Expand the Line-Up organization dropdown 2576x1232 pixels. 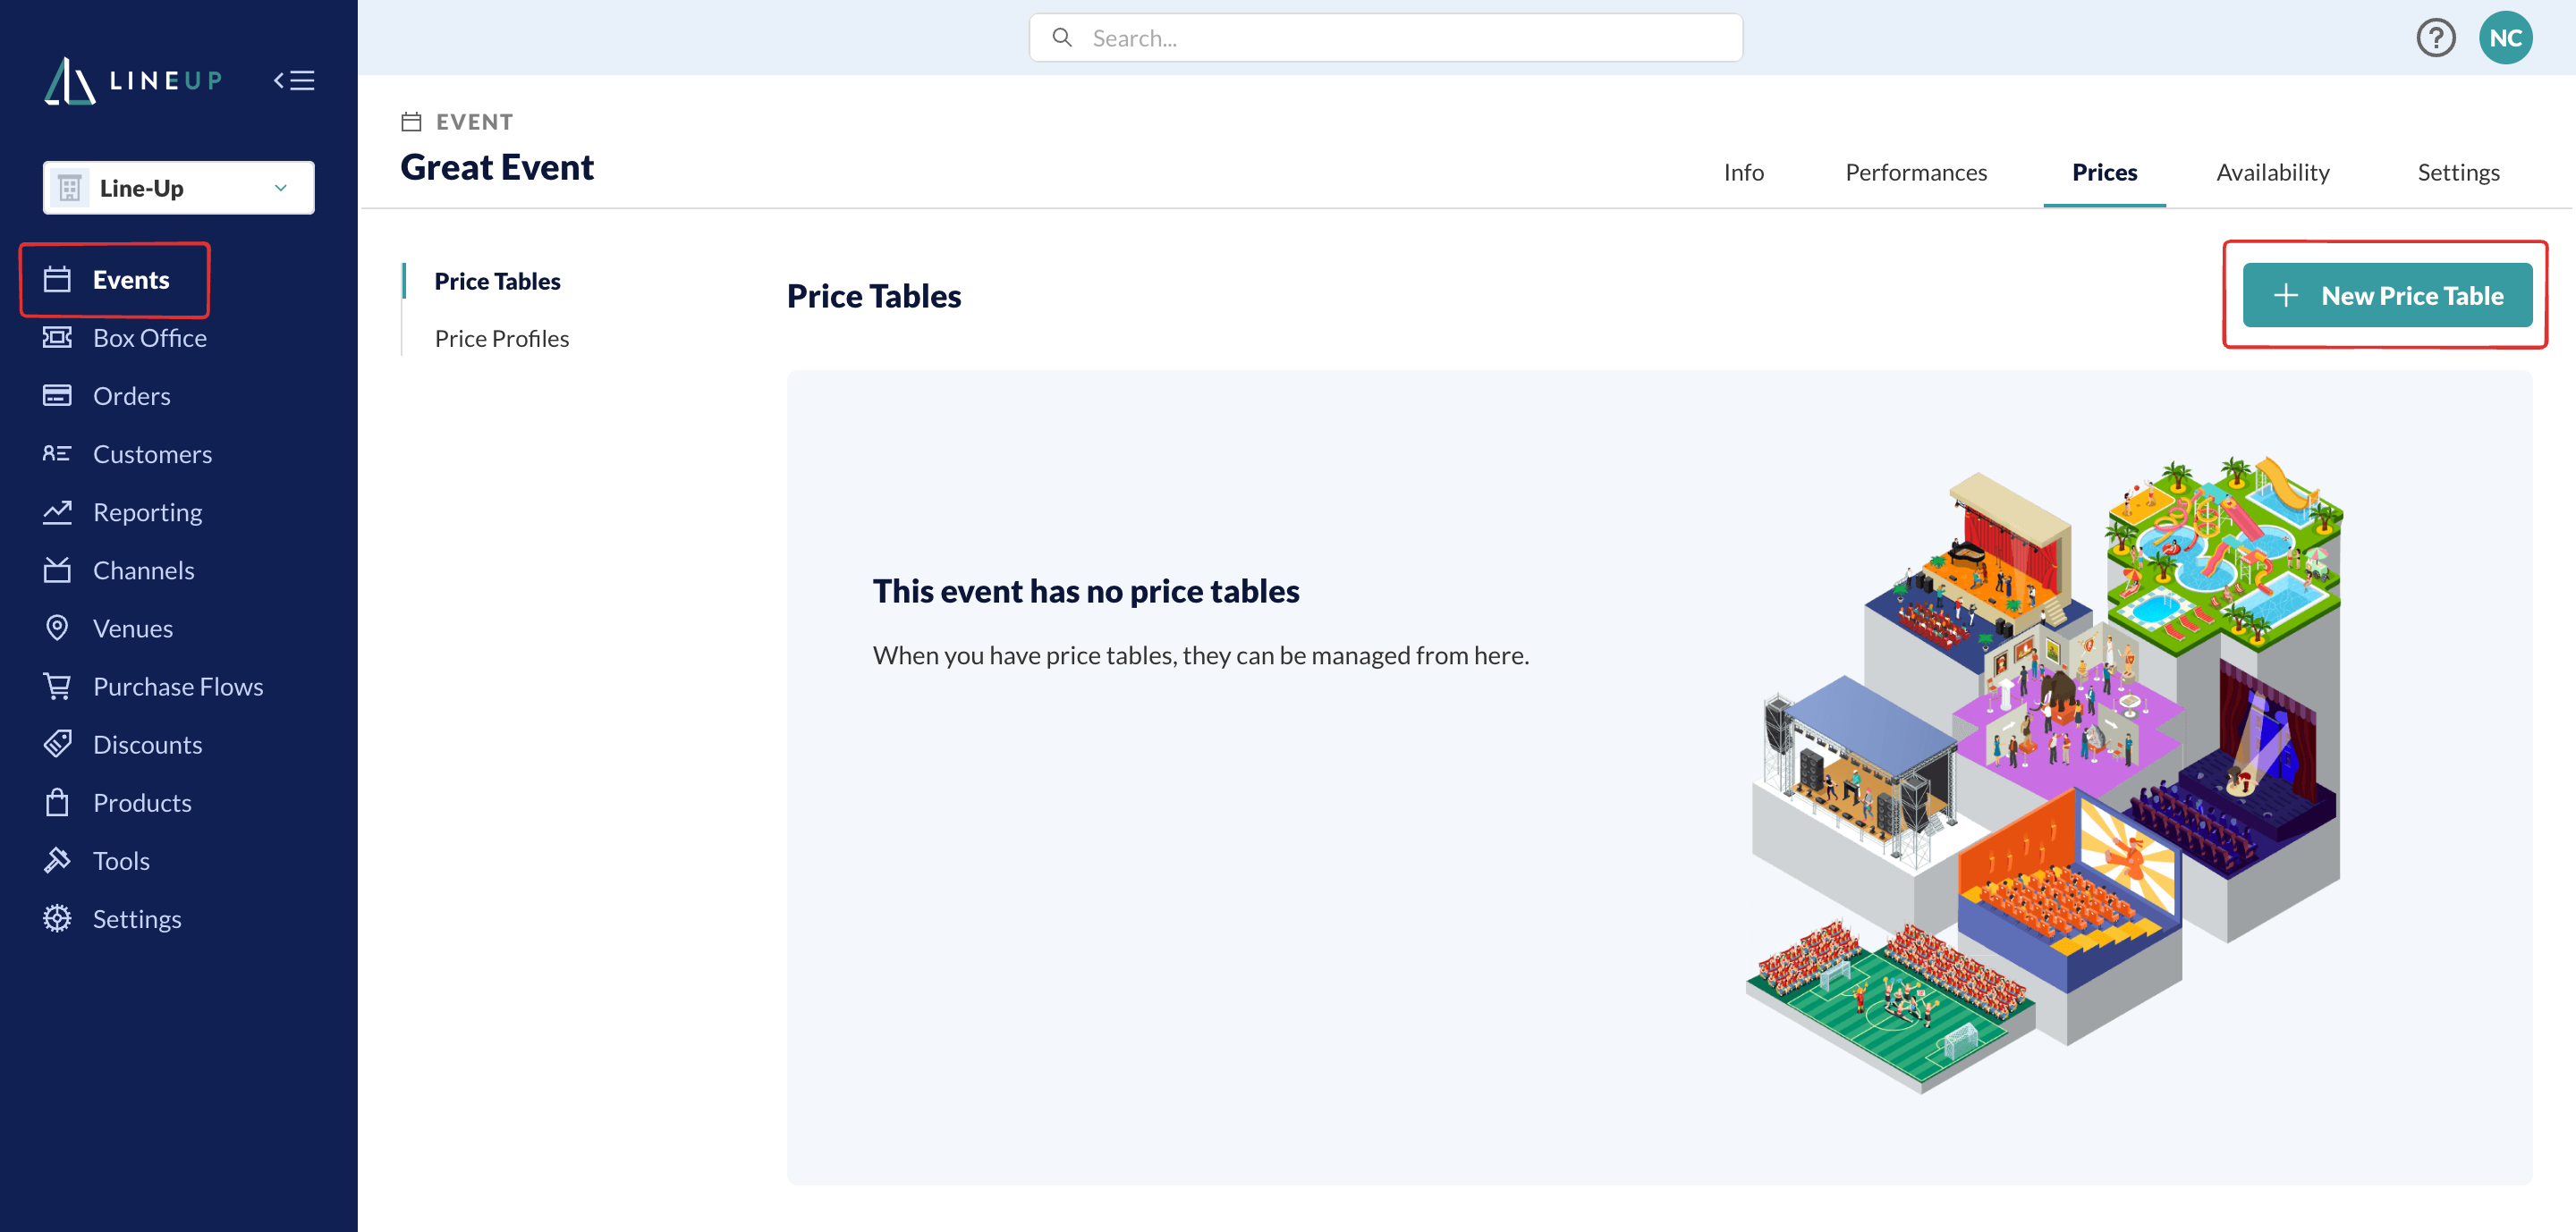point(178,188)
